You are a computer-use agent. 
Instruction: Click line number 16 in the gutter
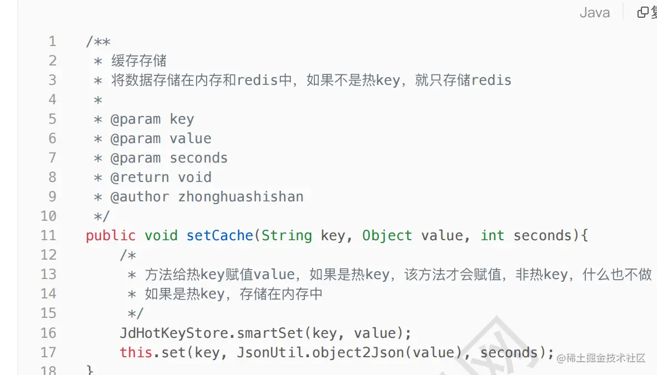49,333
